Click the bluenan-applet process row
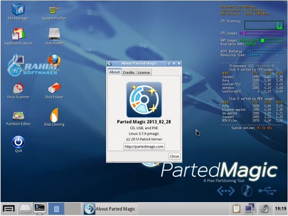This screenshot has height=216, width=288. [x=252, y=110]
